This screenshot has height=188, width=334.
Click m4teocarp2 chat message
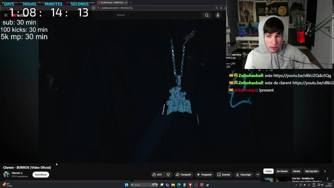[x=251, y=90]
